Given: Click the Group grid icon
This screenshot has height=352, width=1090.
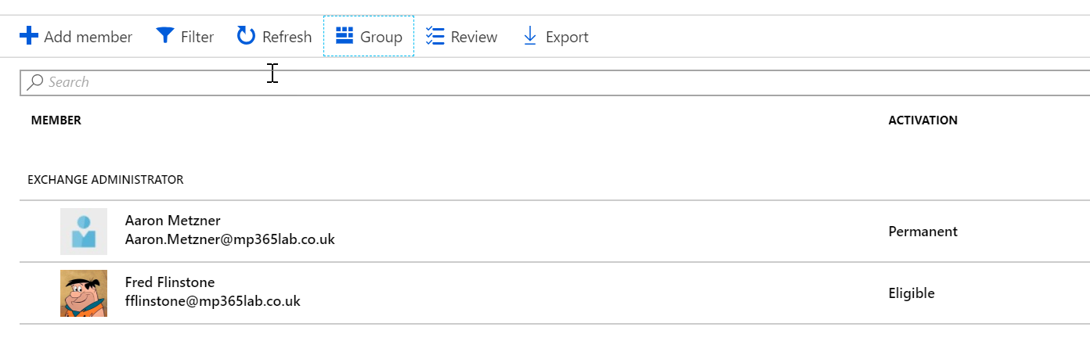Looking at the screenshot, I should (345, 36).
